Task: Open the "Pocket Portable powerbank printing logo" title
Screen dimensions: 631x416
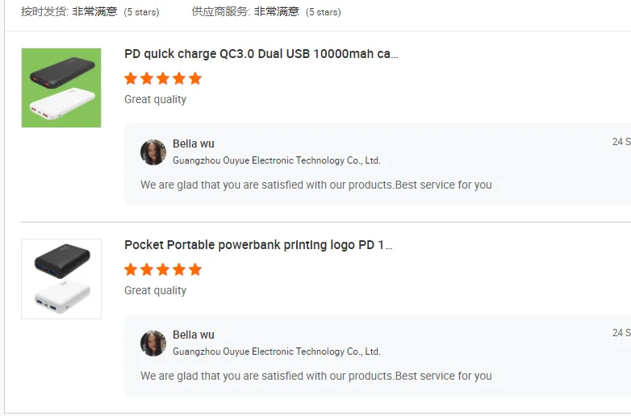Action: 258,245
